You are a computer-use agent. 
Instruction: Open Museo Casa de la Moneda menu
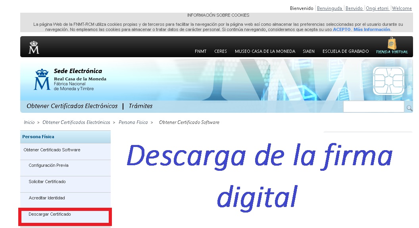click(265, 51)
